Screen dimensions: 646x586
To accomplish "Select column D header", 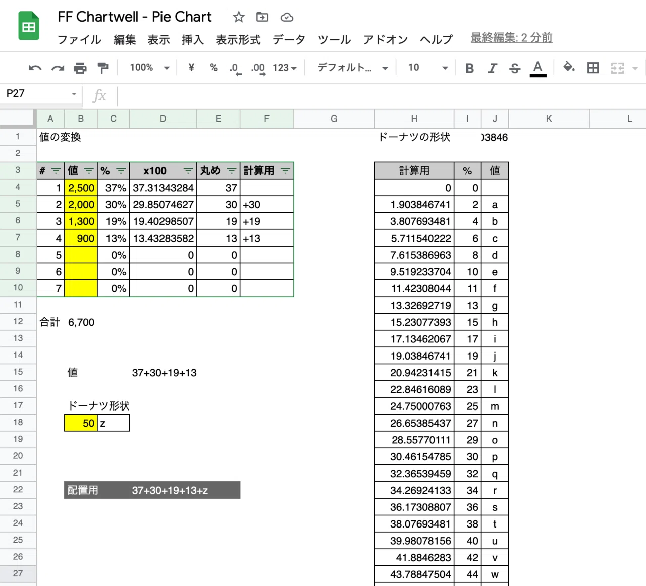I will tap(163, 119).
